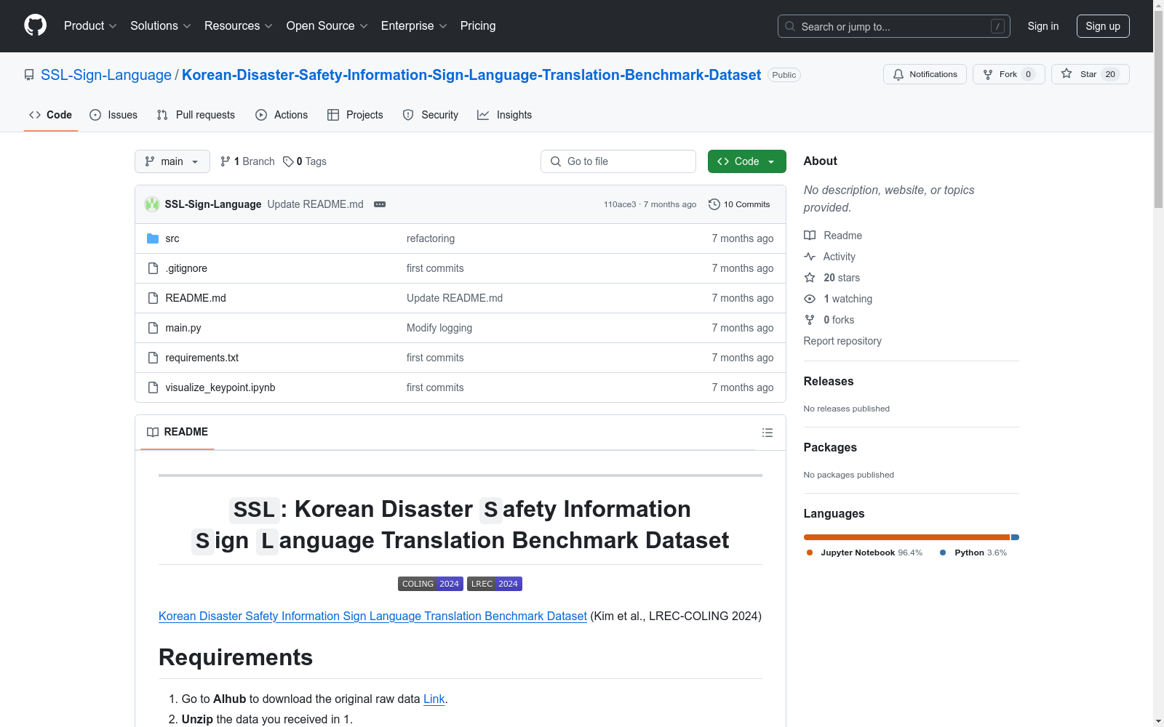Screen dimensions: 1164x727
Task: Expand the Product menu
Action: click(x=90, y=26)
